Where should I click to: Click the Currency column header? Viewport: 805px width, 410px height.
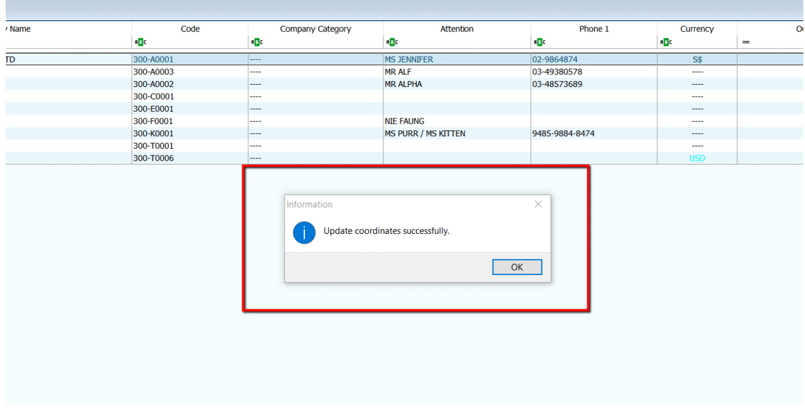(697, 29)
